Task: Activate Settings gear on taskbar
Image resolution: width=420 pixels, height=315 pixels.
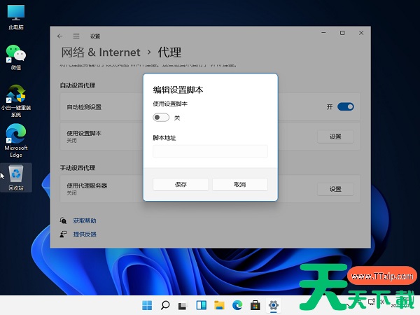Action: tap(273, 305)
